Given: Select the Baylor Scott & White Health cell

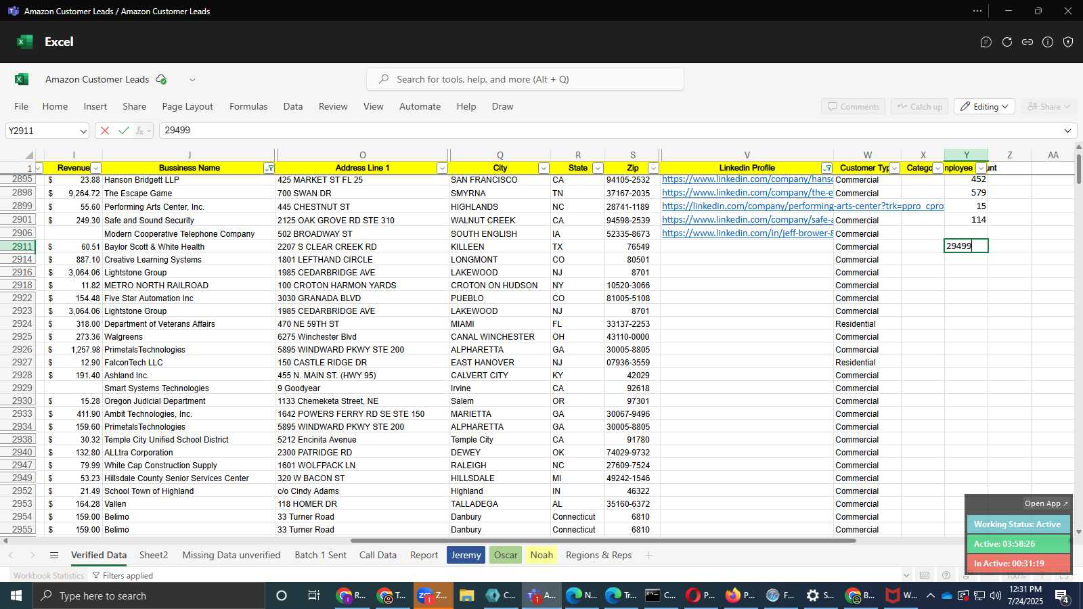Looking at the screenshot, I should 190,247.
